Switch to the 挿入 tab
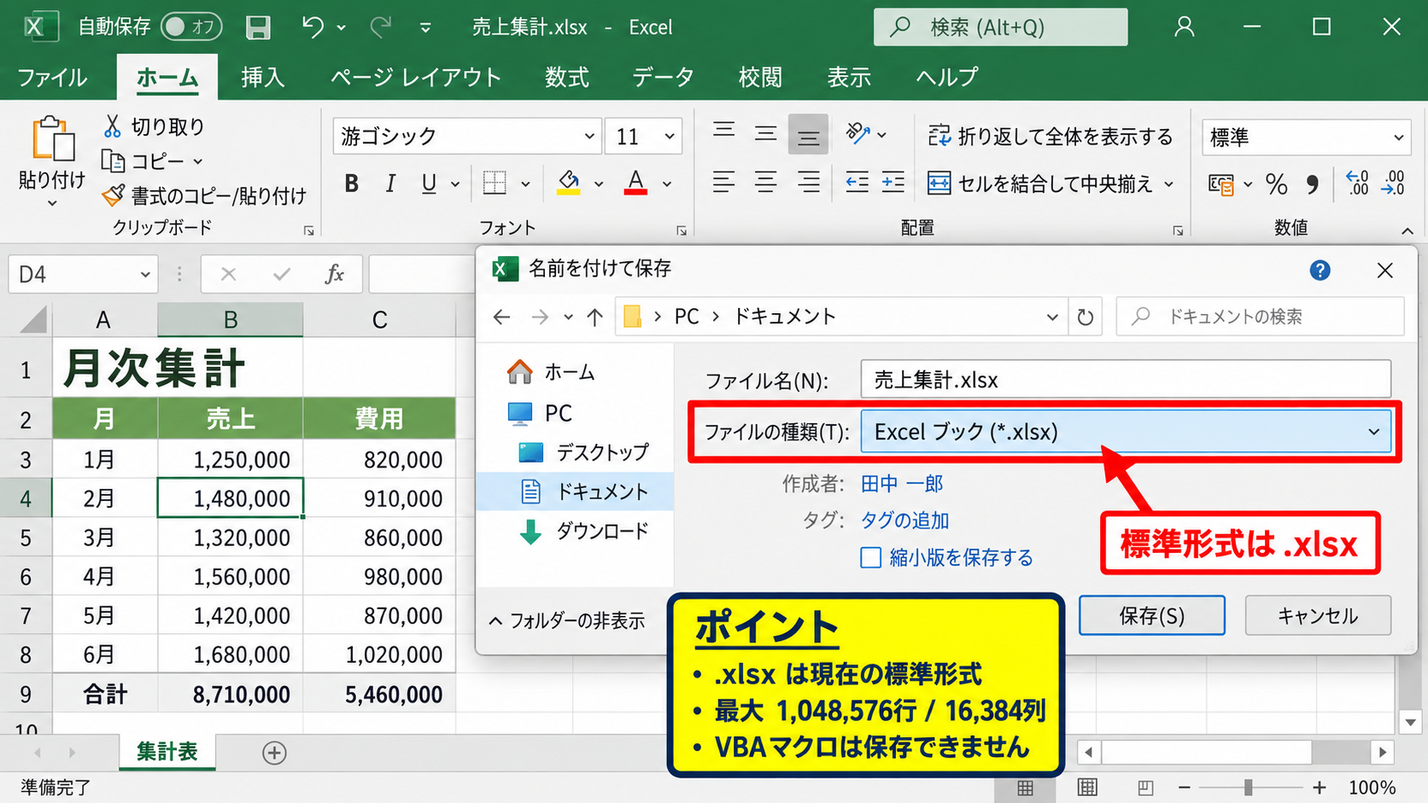The image size is (1428, 803). (x=262, y=78)
